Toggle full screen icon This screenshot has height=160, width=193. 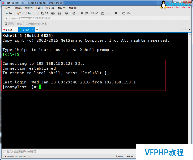[92, 13]
